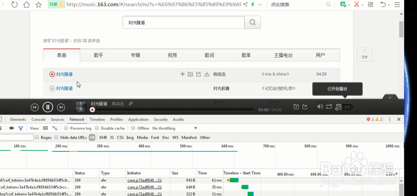Pause playback with the player pause button
The height and width of the screenshot is (196, 417).
point(48,107)
